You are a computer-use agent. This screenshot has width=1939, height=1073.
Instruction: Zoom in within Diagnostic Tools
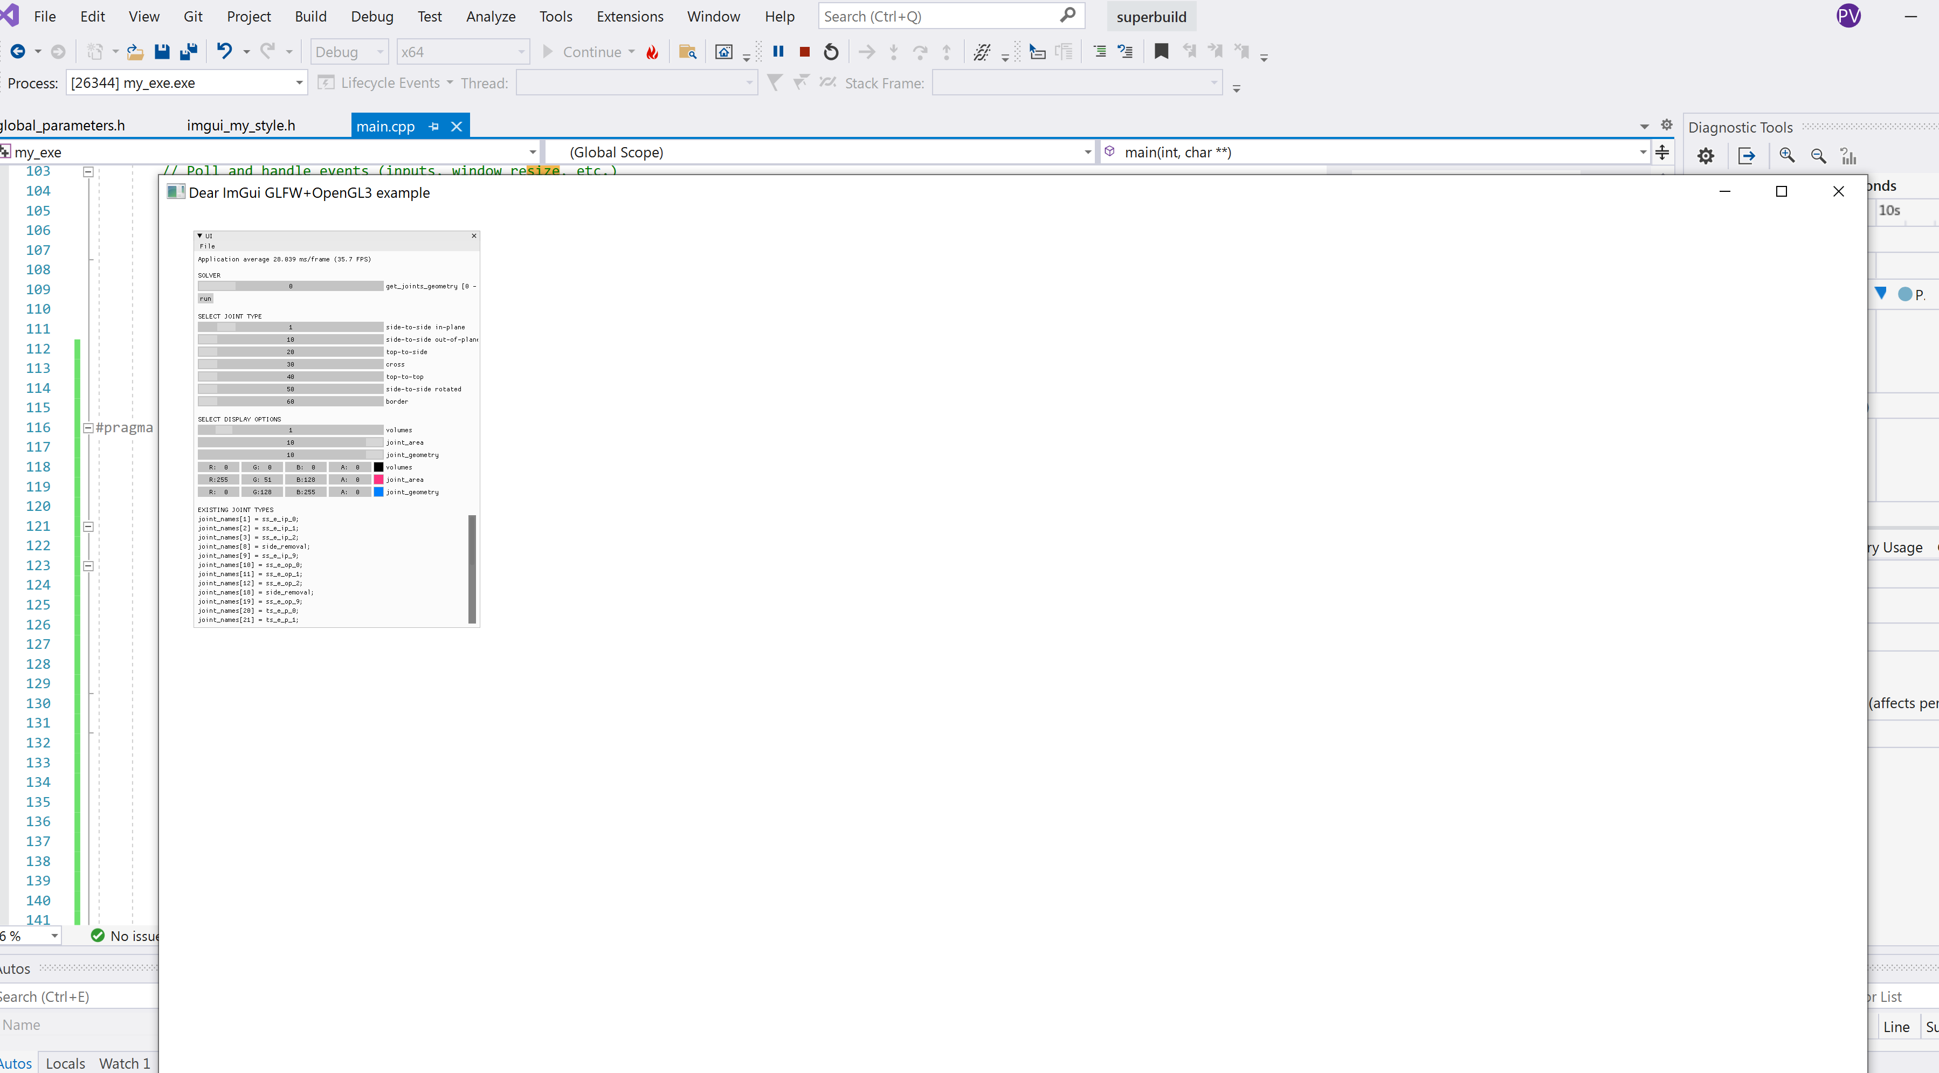(x=1786, y=155)
